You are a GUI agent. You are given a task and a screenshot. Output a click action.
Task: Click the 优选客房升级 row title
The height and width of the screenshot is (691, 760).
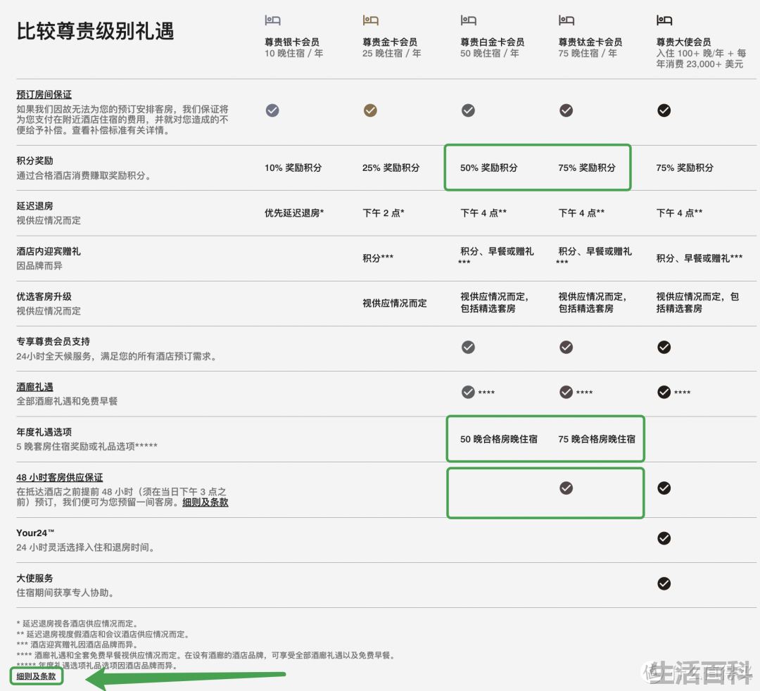pyautogui.click(x=44, y=296)
